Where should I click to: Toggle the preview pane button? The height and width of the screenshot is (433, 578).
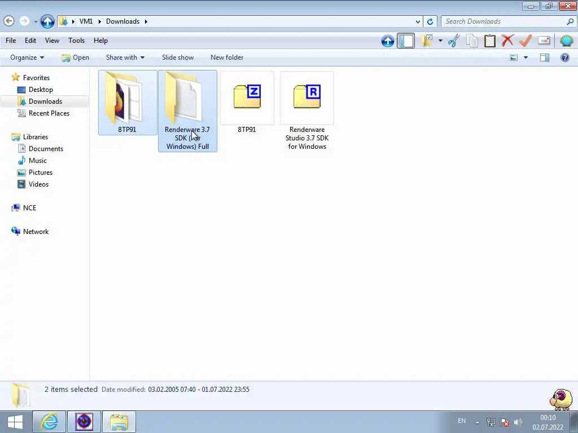pyautogui.click(x=545, y=58)
